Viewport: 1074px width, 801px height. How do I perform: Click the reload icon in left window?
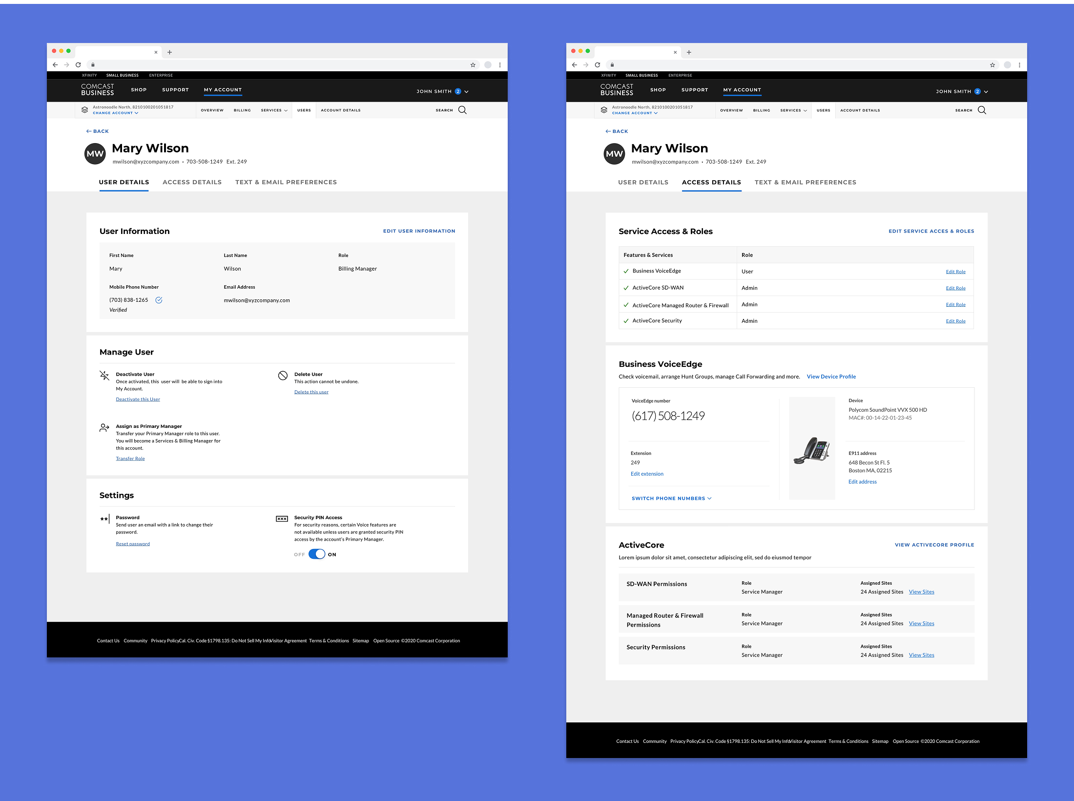(78, 64)
